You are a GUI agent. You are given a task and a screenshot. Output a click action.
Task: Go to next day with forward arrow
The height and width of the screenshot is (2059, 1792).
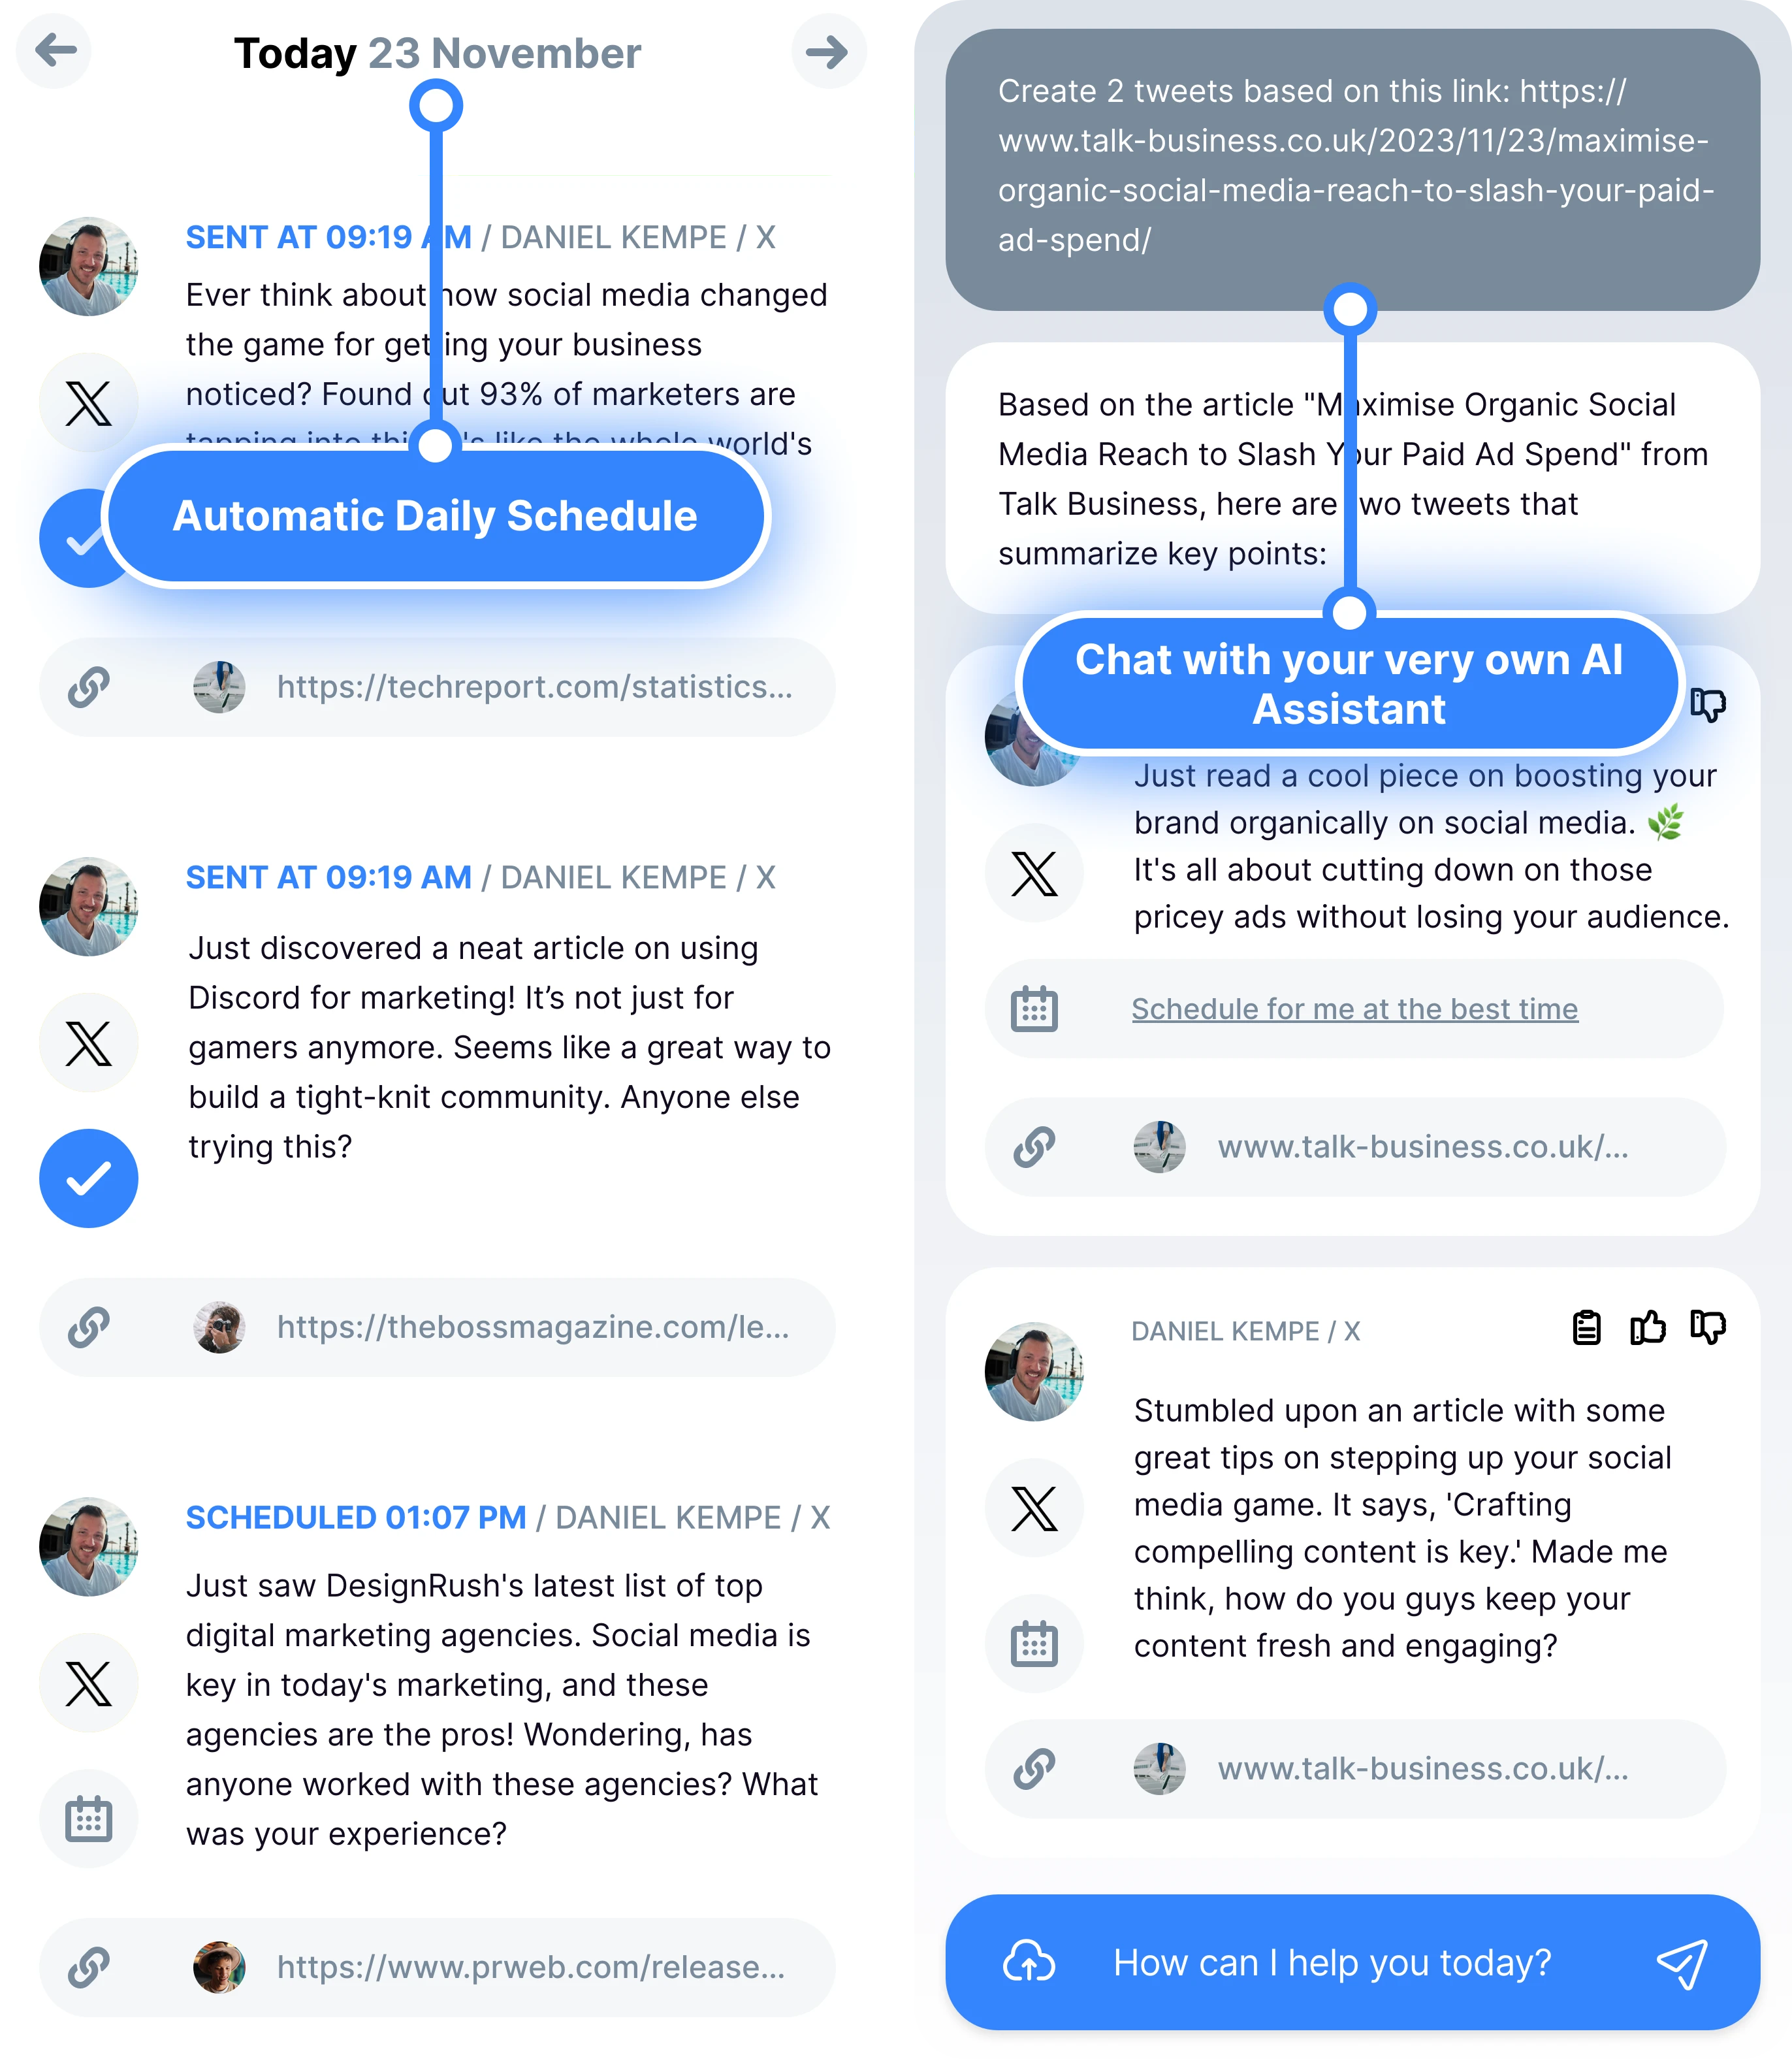point(828,51)
